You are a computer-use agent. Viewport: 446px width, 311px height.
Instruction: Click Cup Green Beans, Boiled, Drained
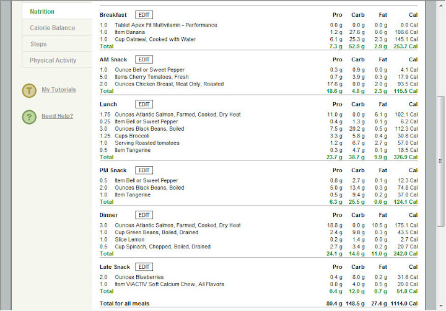(x=258, y=232)
